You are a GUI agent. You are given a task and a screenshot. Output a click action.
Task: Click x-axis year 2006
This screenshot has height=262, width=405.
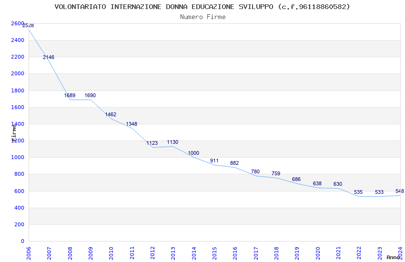point(29,253)
